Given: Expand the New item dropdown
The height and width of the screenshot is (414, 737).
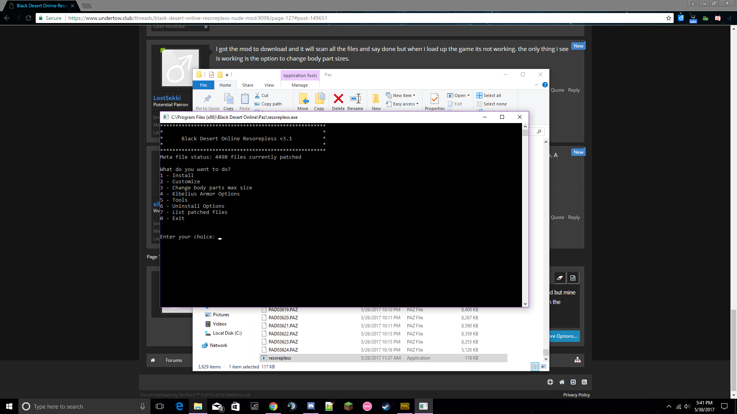Looking at the screenshot, I should 414,95.
